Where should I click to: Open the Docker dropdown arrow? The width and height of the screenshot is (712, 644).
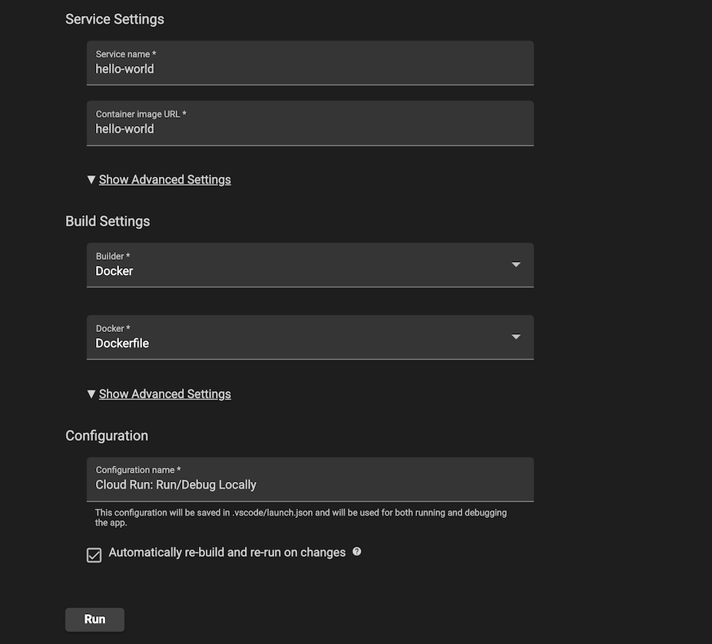[x=516, y=337]
